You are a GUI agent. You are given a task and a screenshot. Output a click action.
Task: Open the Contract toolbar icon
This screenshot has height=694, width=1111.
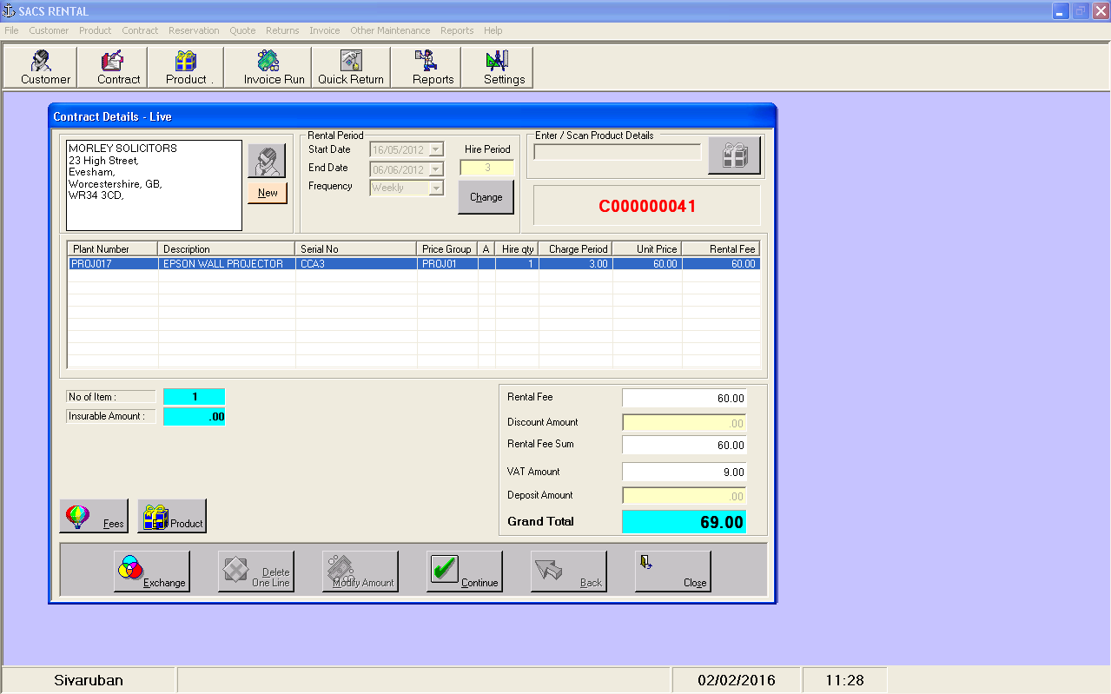tap(112, 68)
